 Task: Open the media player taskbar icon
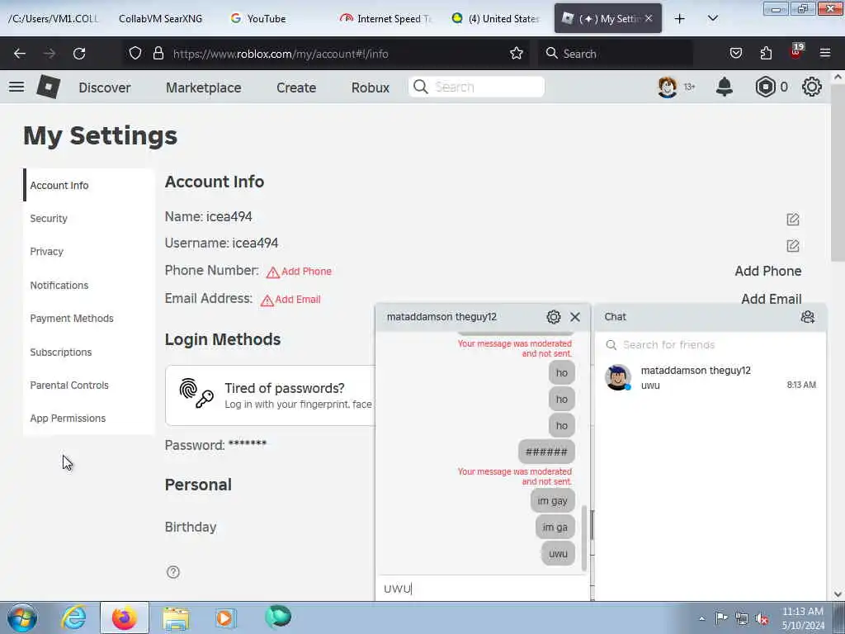225,617
